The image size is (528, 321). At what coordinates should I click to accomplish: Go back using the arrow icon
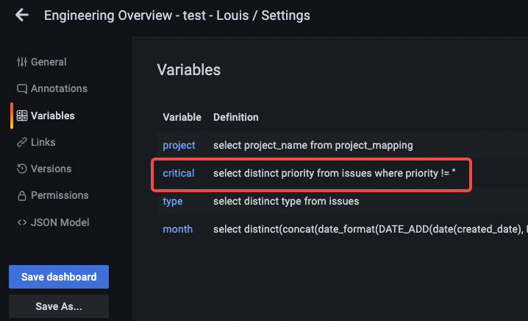22,15
